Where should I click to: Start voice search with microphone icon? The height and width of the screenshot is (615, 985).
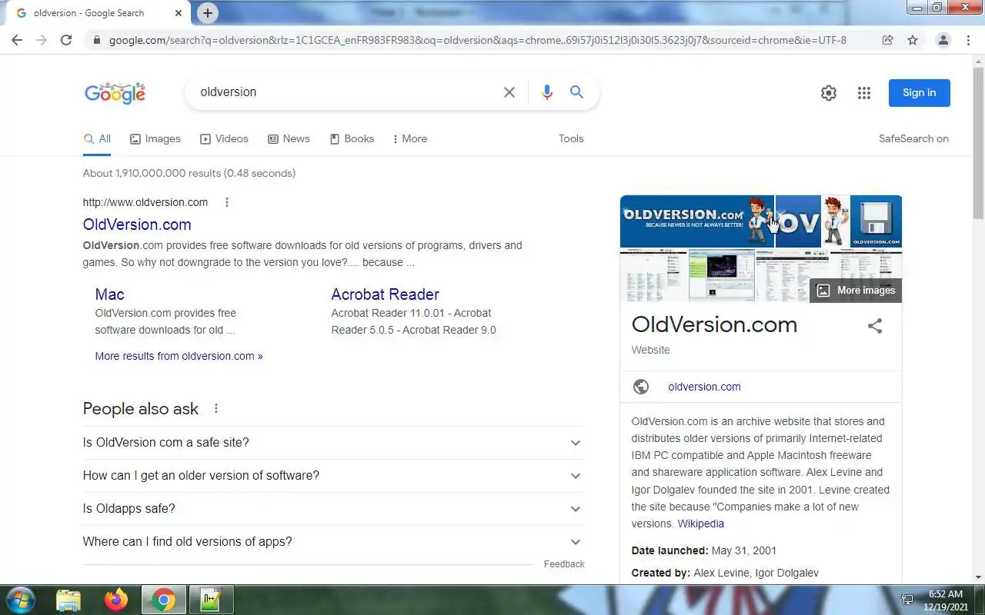547,92
